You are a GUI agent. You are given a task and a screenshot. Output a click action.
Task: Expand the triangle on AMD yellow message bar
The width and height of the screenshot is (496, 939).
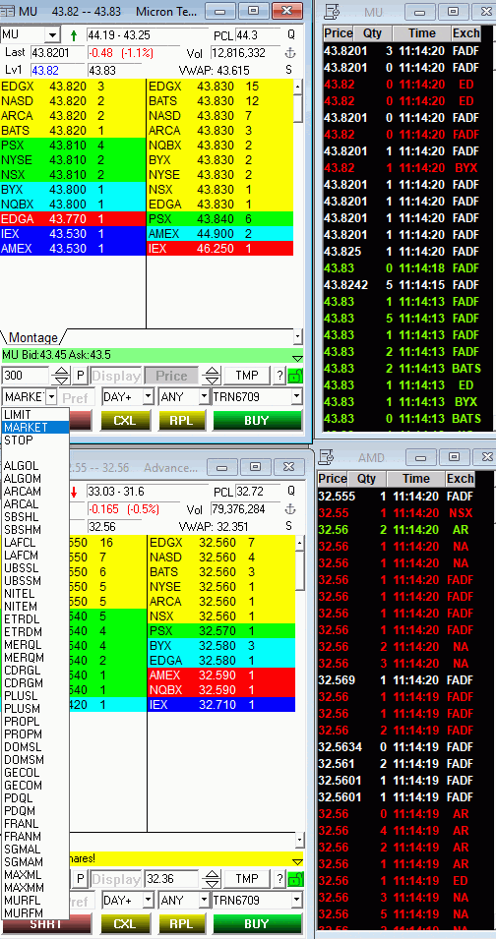[297, 861]
